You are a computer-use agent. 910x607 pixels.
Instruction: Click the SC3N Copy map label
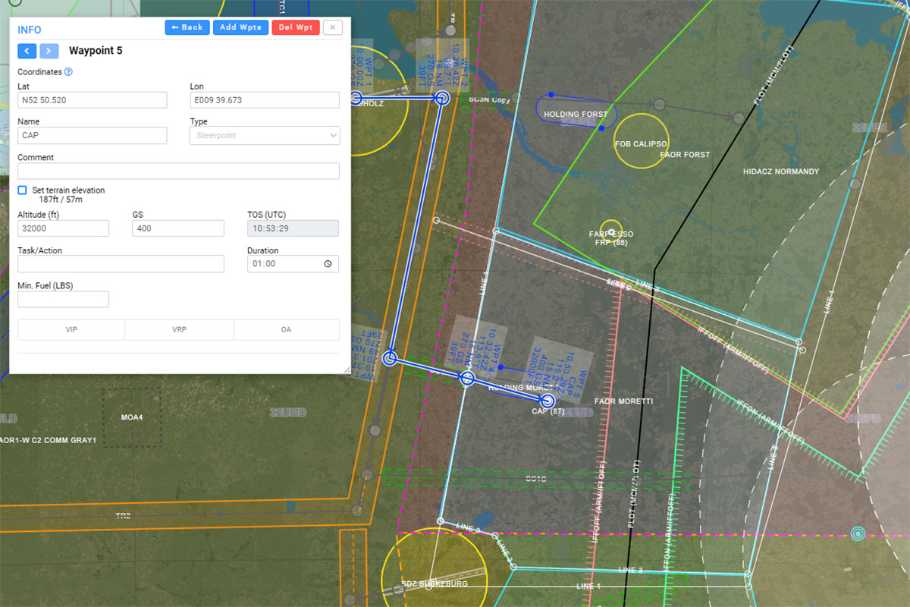click(x=490, y=99)
